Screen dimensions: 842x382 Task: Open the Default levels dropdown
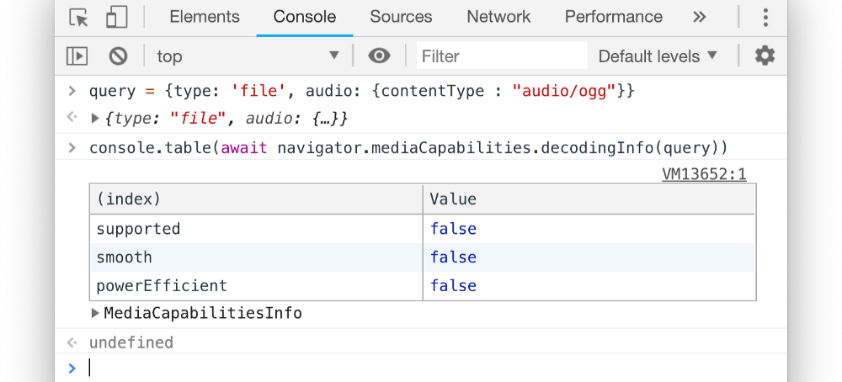tap(658, 56)
